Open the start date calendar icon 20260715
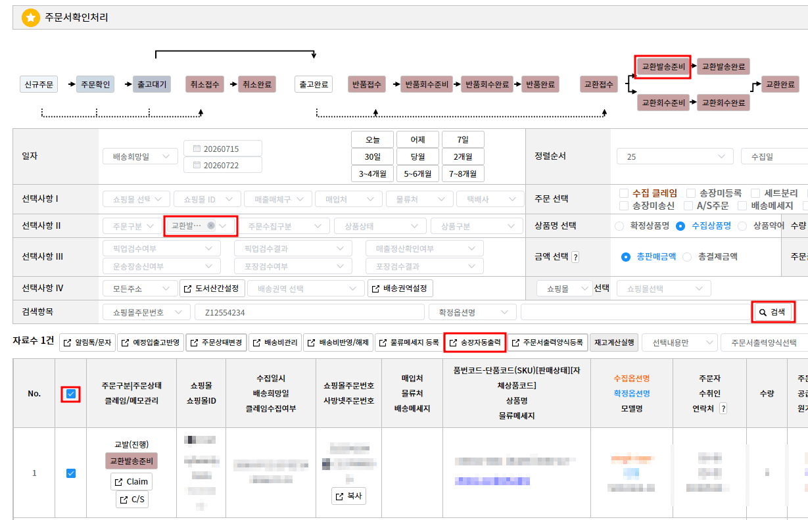 coord(197,149)
